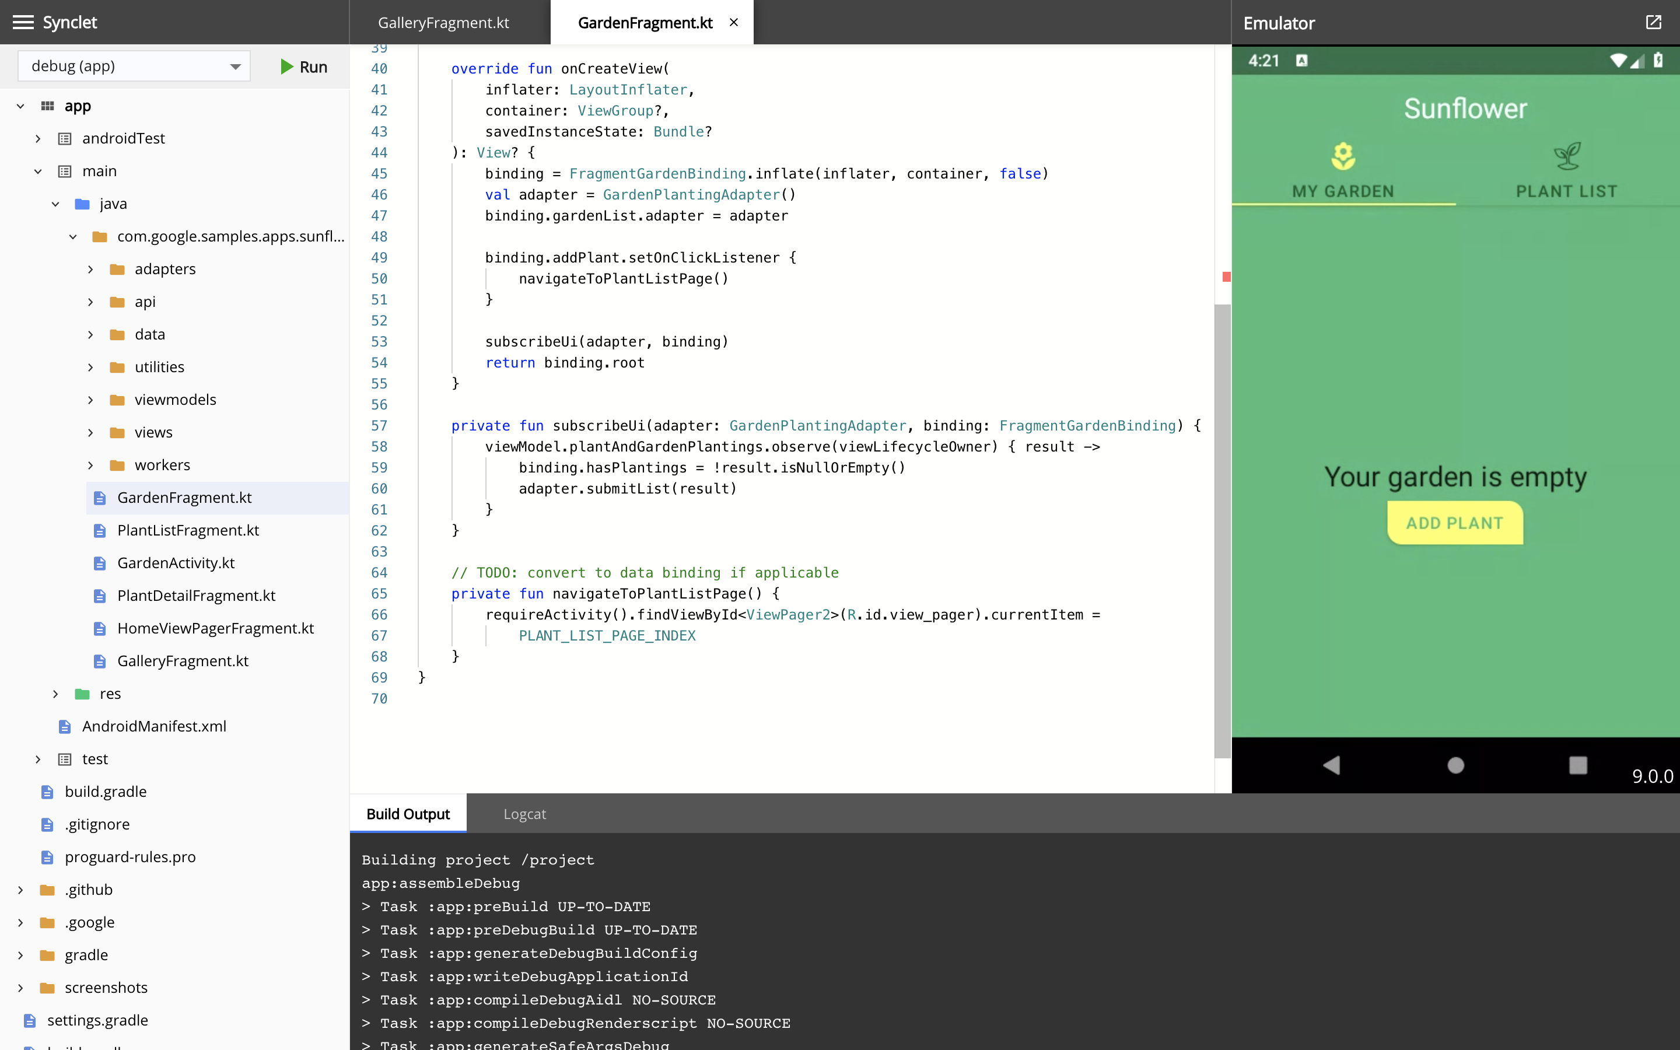Collapse the main folder
The width and height of the screenshot is (1680, 1050).
pyautogui.click(x=38, y=171)
